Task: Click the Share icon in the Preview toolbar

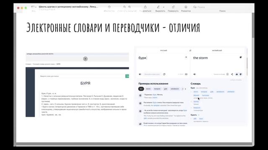Action: click(x=145, y=7)
